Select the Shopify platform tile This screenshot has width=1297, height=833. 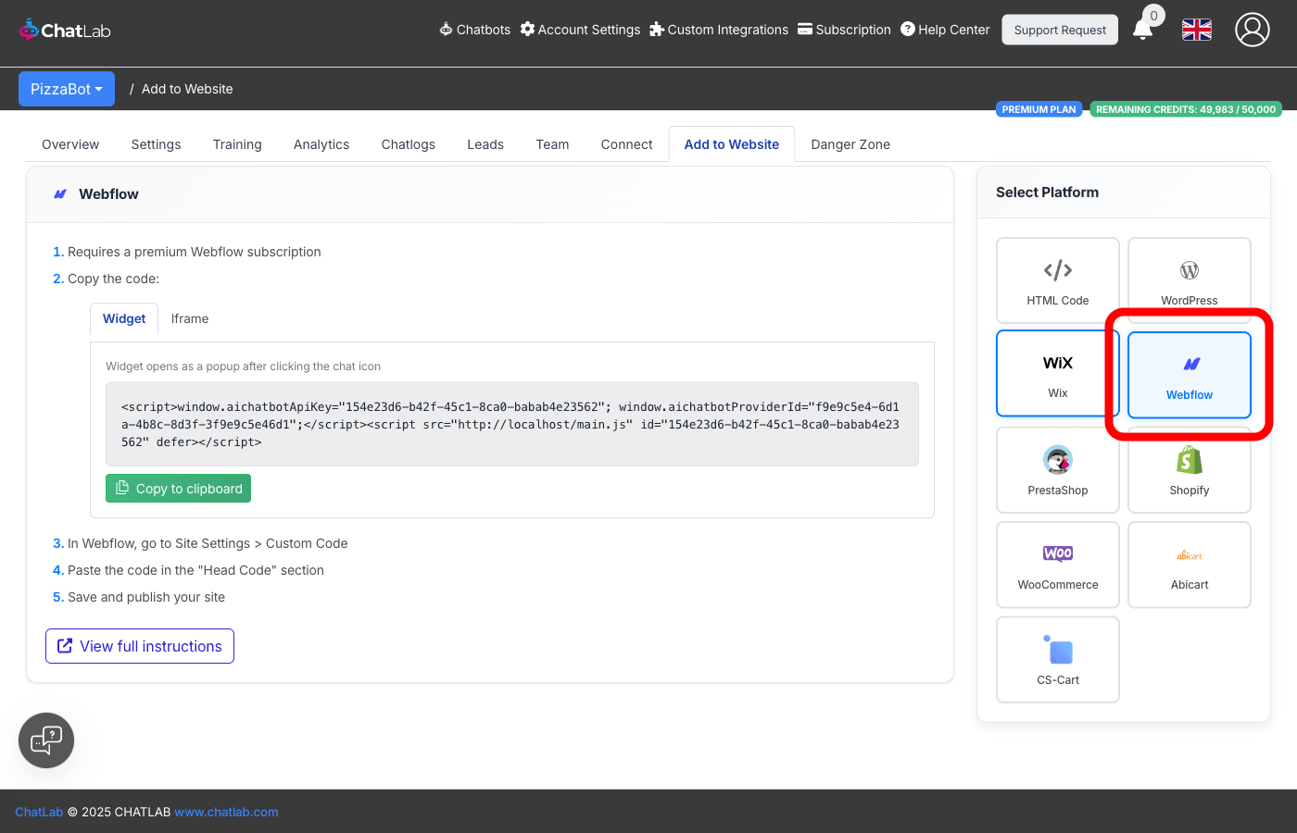[1189, 469]
